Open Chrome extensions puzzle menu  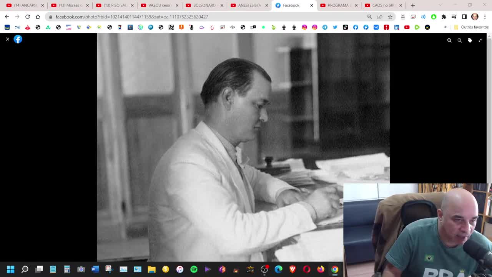click(x=444, y=17)
